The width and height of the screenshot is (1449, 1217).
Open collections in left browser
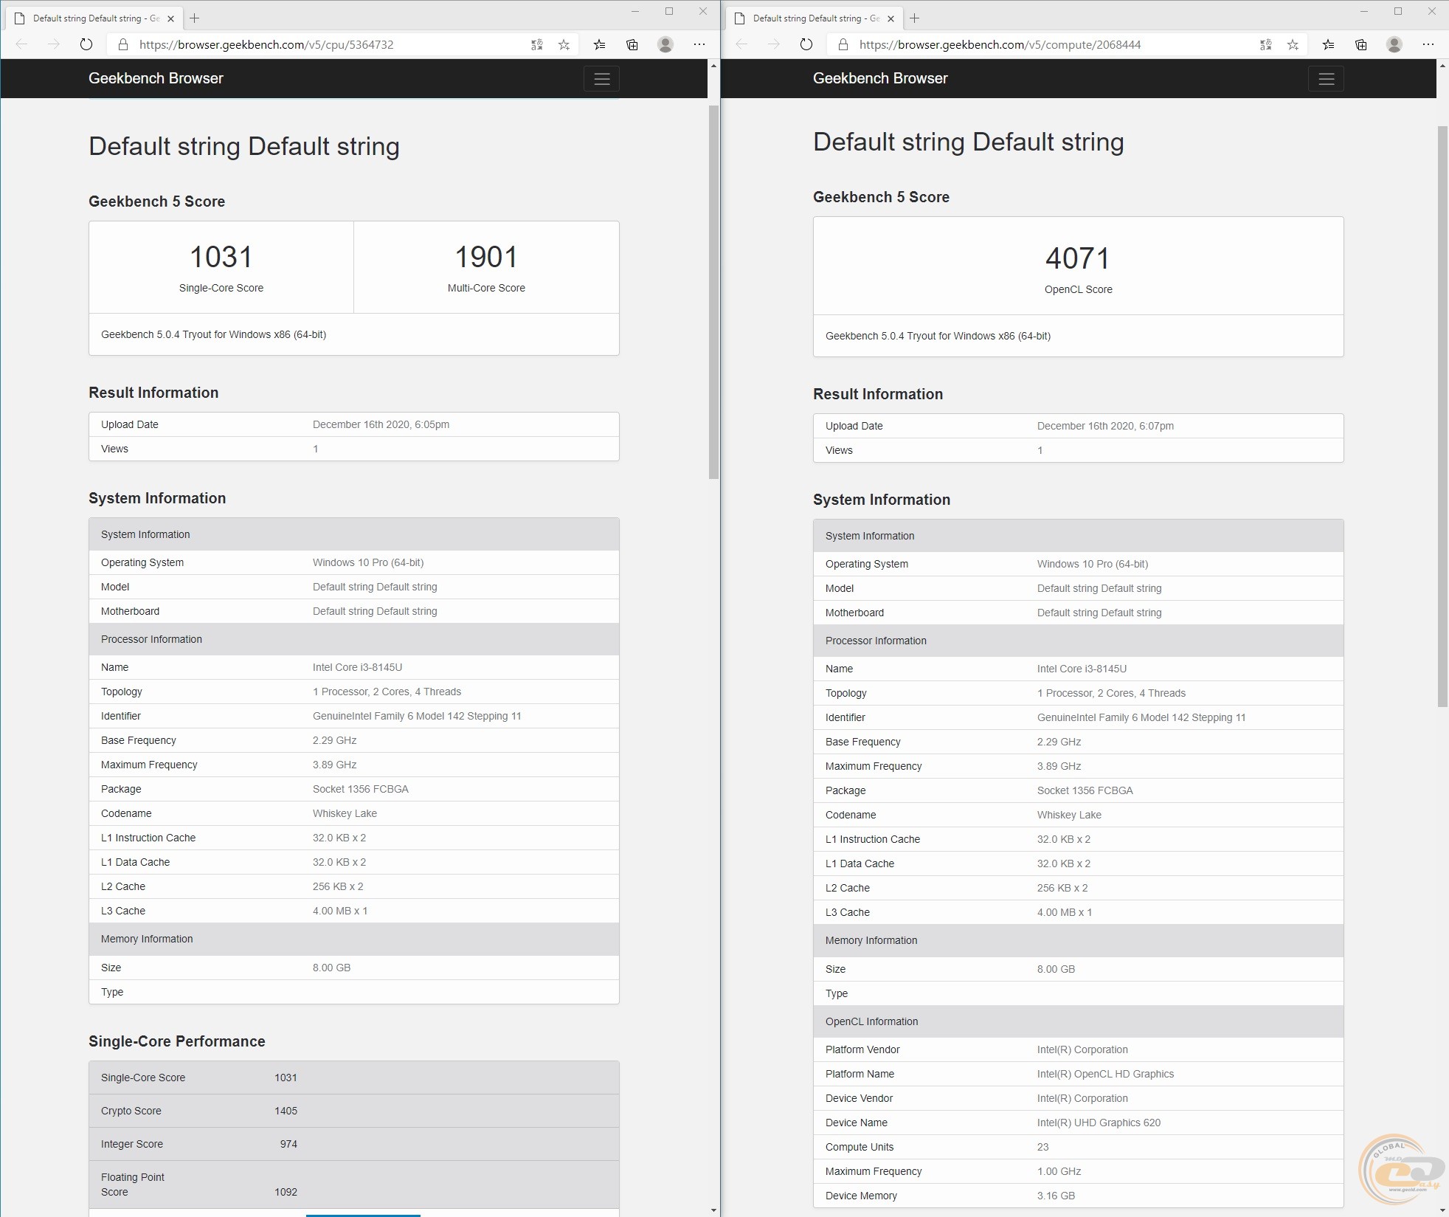click(632, 44)
